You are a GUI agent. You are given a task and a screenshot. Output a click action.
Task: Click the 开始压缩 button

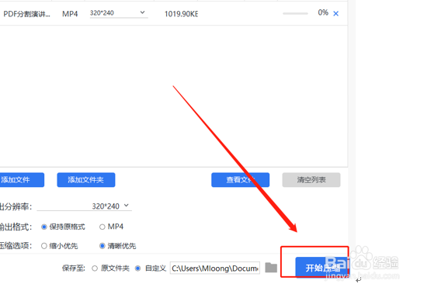coord(321,267)
